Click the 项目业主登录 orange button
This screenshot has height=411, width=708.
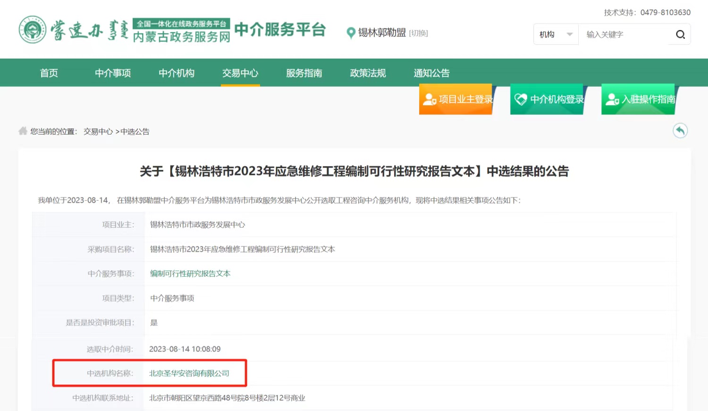pyautogui.click(x=456, y=99)
